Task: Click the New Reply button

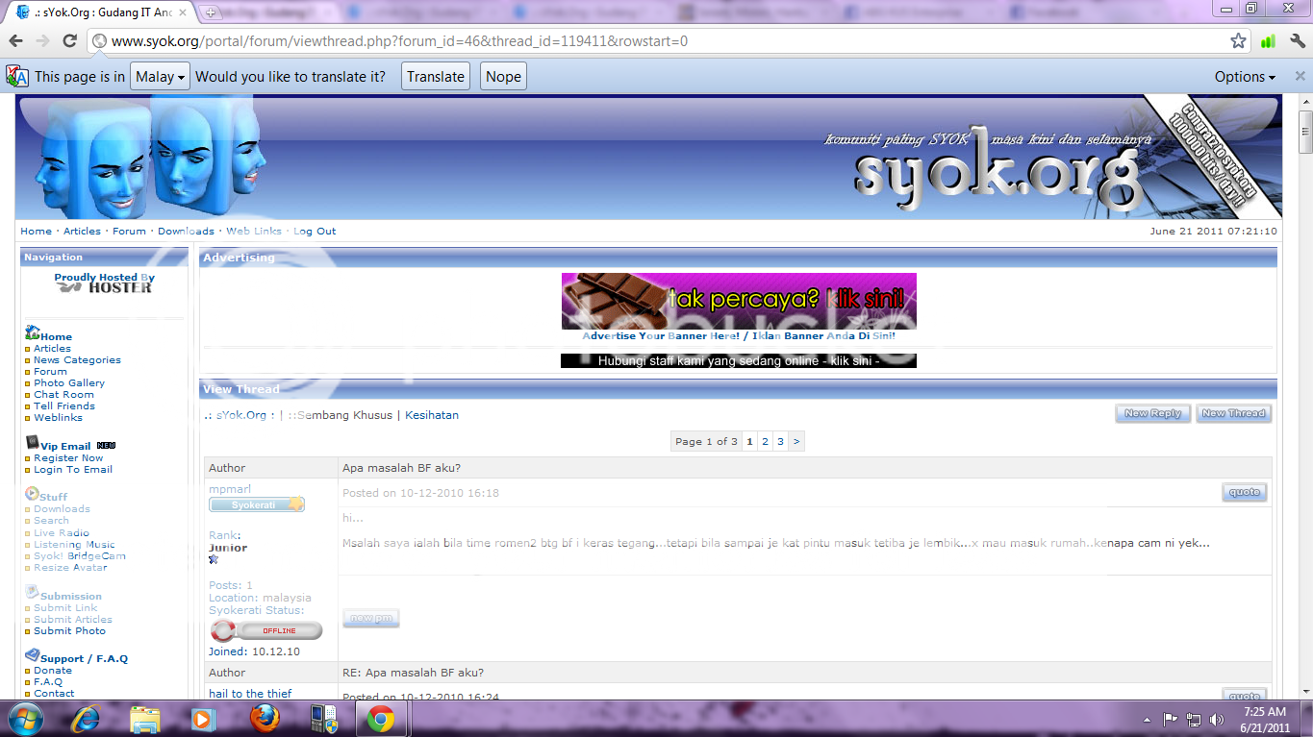Action: [1152, 413]
